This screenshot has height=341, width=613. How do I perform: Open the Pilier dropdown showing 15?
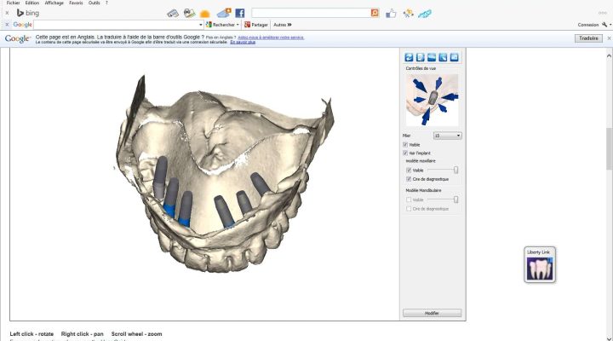[447, 136]
